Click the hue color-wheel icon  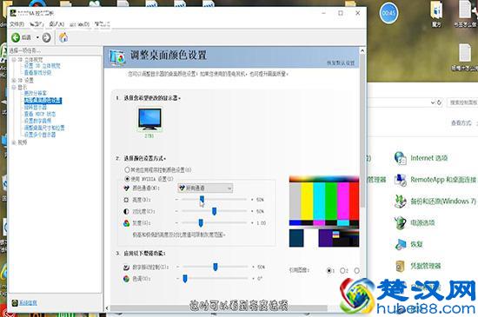[x=126, y=279]
